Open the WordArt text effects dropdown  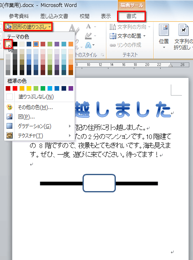pos(90,45)
